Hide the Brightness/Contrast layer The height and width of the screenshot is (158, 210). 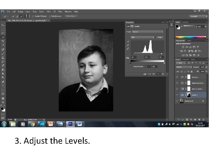tap(177, 83)
